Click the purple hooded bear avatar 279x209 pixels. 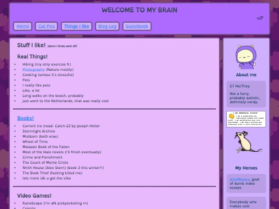tap(246, 57)
